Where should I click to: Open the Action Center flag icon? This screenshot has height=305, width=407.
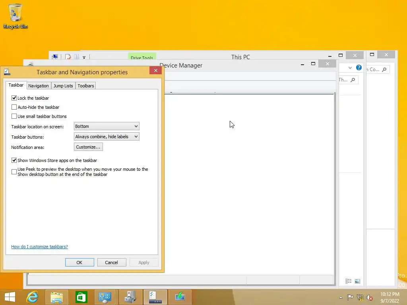pyautogui.click(x=350, y=297)
